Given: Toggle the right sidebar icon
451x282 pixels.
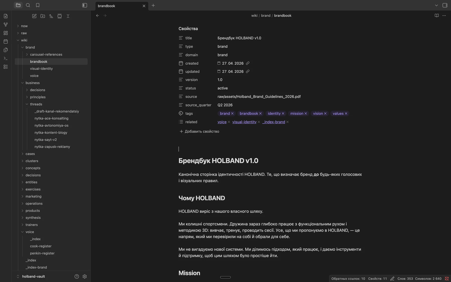Looking at the screenshot, I should click(x=445, y=5).
